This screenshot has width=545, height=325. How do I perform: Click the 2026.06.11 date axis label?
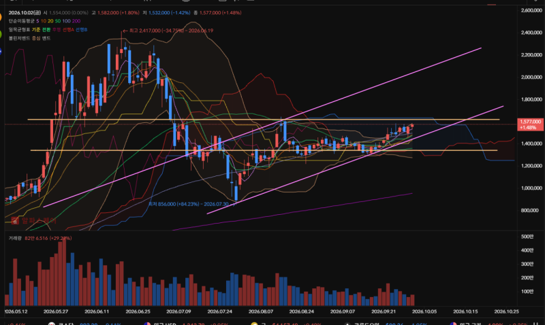(97, 311)
